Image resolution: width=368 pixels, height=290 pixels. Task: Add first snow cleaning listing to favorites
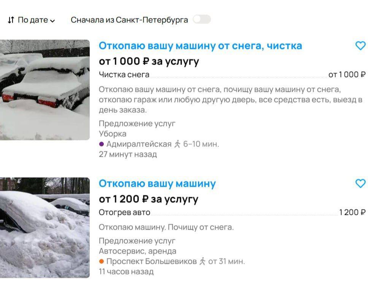pos(360,46)
